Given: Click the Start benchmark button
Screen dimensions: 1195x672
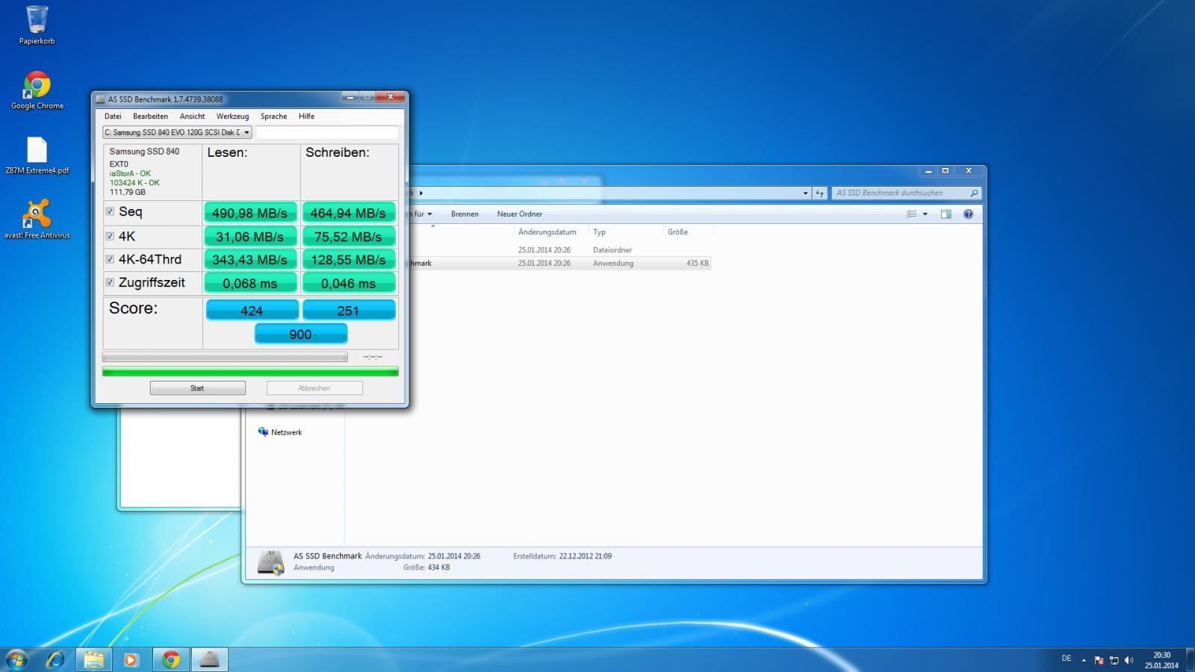Looking at the screenshot, I should point(197,388).
